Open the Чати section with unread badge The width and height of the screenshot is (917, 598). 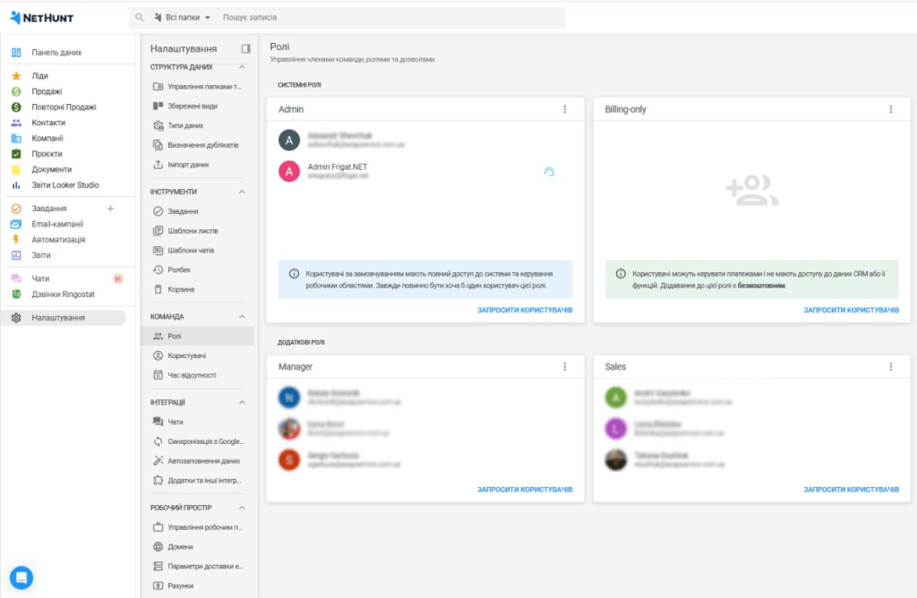click(x=40, y=278)
